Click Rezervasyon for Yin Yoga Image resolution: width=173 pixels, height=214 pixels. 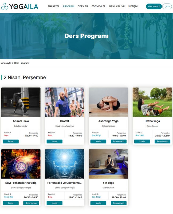coord(119,203)
